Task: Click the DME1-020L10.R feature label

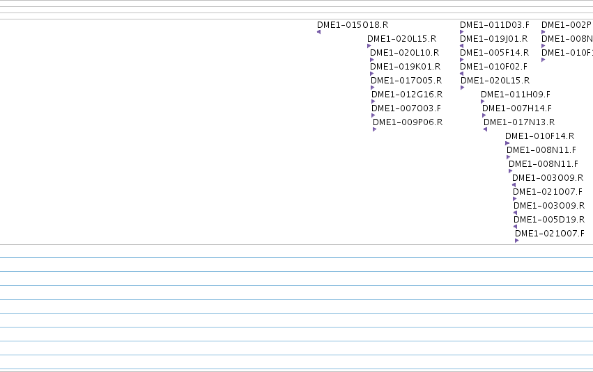Action: (404, 53)
